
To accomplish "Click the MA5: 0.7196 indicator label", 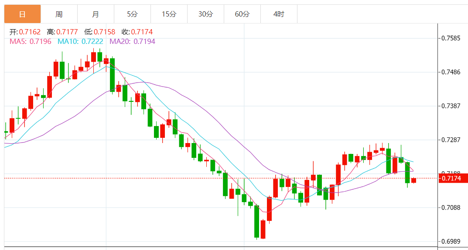I will tap(30, 41).
